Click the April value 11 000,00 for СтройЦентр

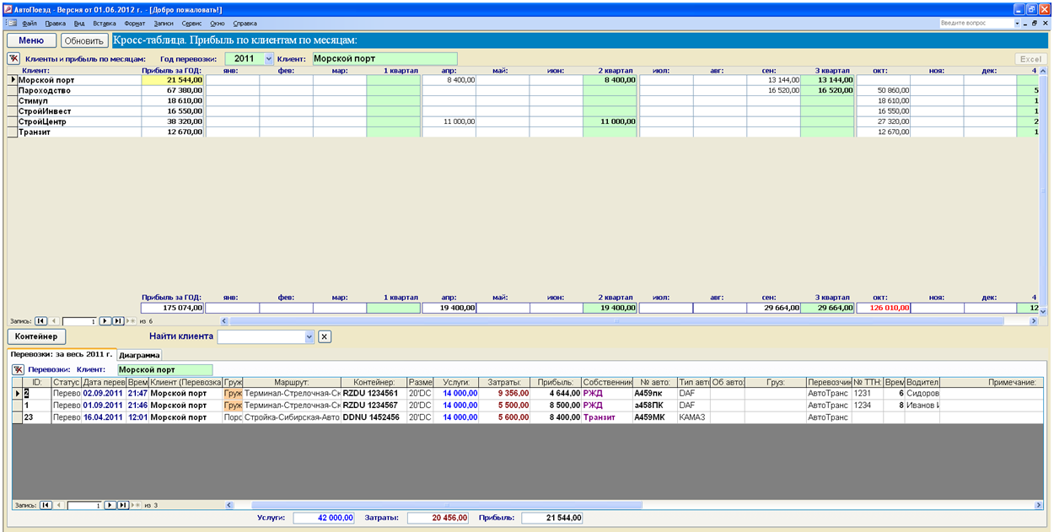[x=449, y=121]
